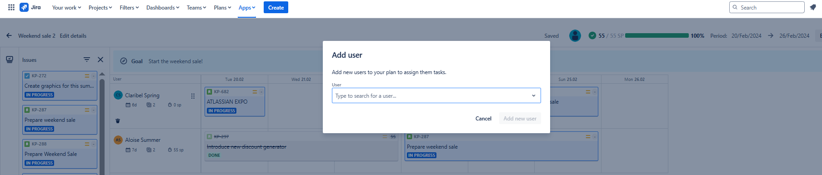822x175 pixels.
Task: Expand the User dropdown chevron
Action: (534, 95)
